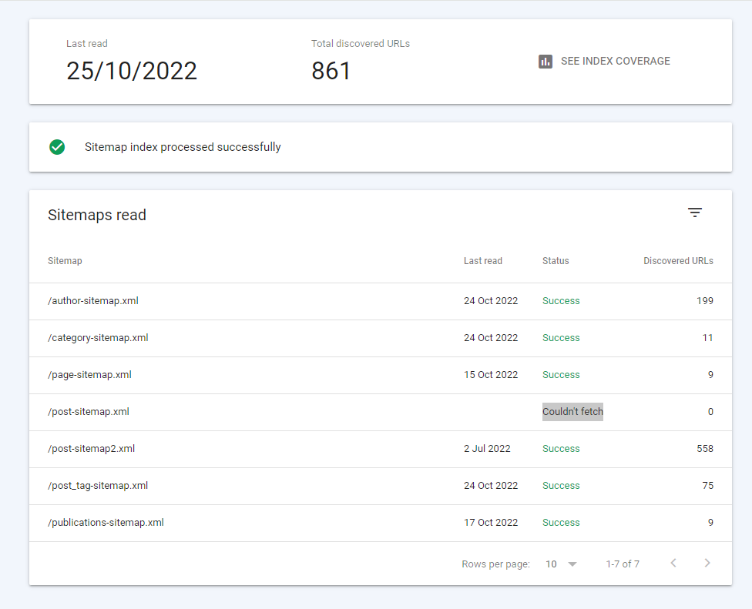
Task: Open the /category-sitemap.xml row
Action: point(98,338)
